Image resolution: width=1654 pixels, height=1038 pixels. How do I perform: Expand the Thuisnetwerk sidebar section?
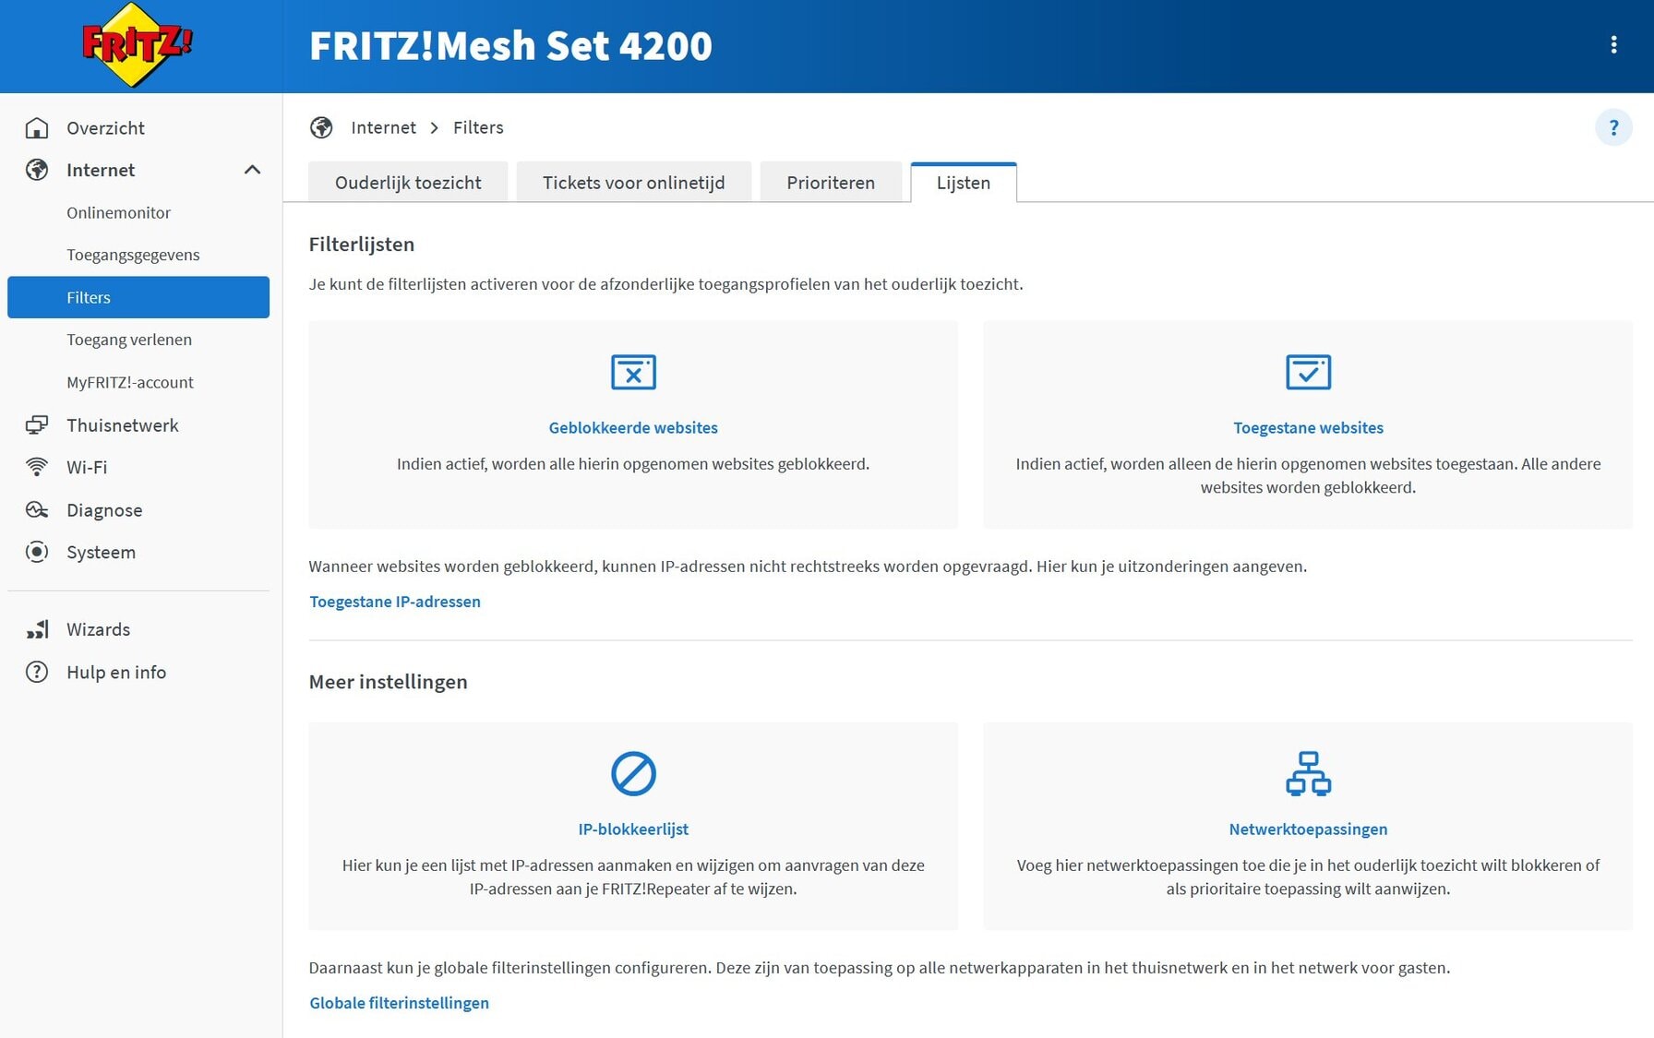point(123,425)
